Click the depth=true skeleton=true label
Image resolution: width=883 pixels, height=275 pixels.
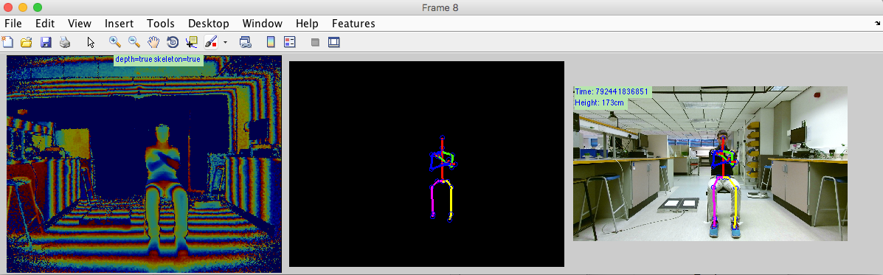tap(159, 59)
